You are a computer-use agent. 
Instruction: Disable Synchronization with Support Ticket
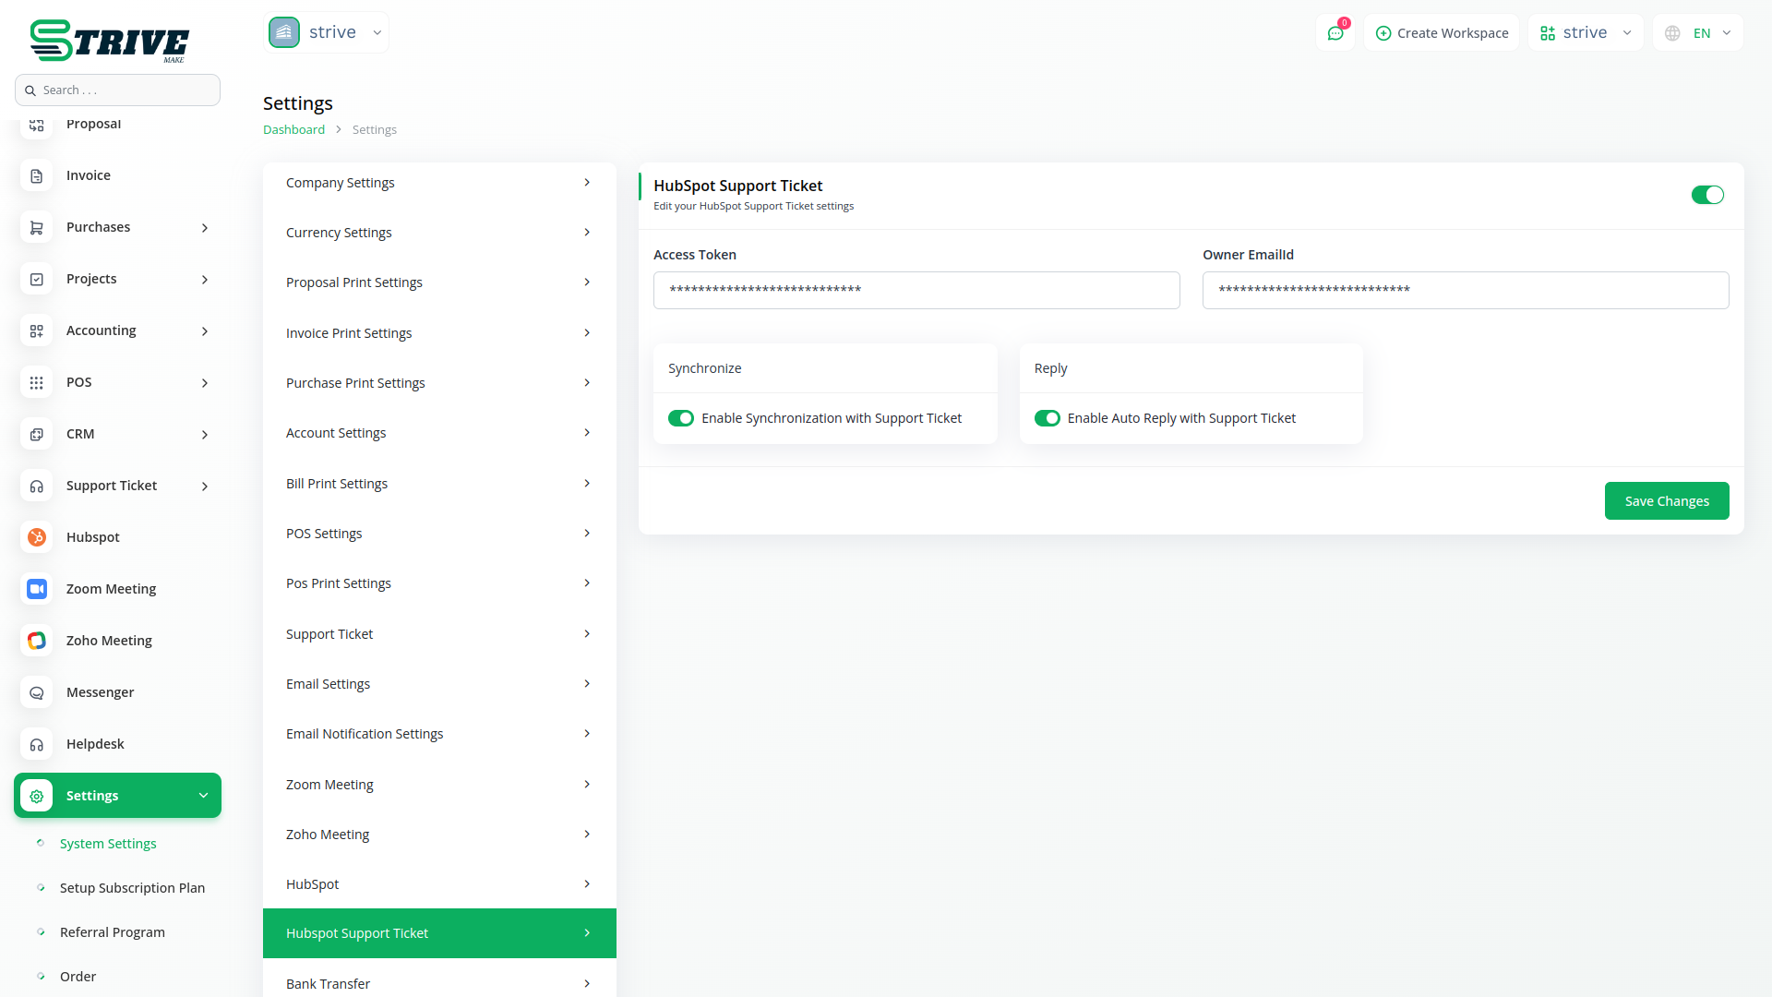point(681,418)
